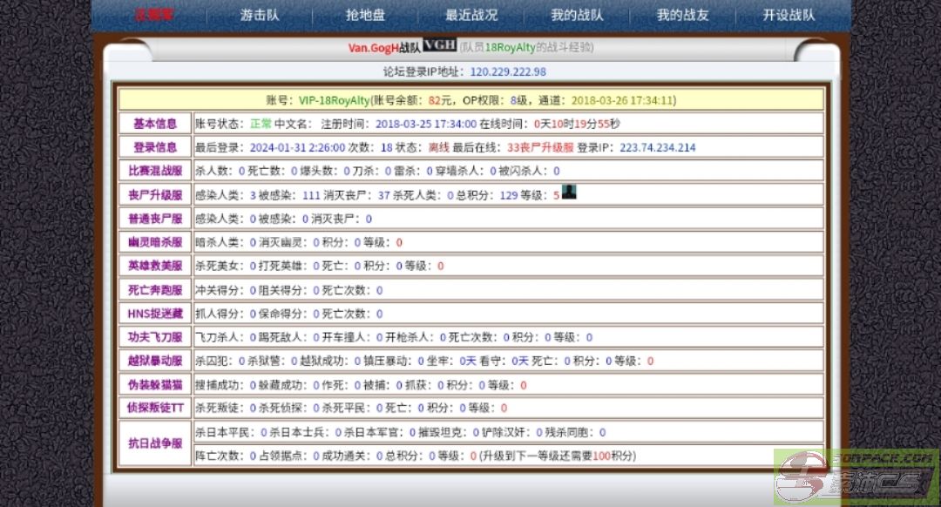
Task: Click the 杀死美女 value in 英雄救美服
Action: click(x=253, y=266)
